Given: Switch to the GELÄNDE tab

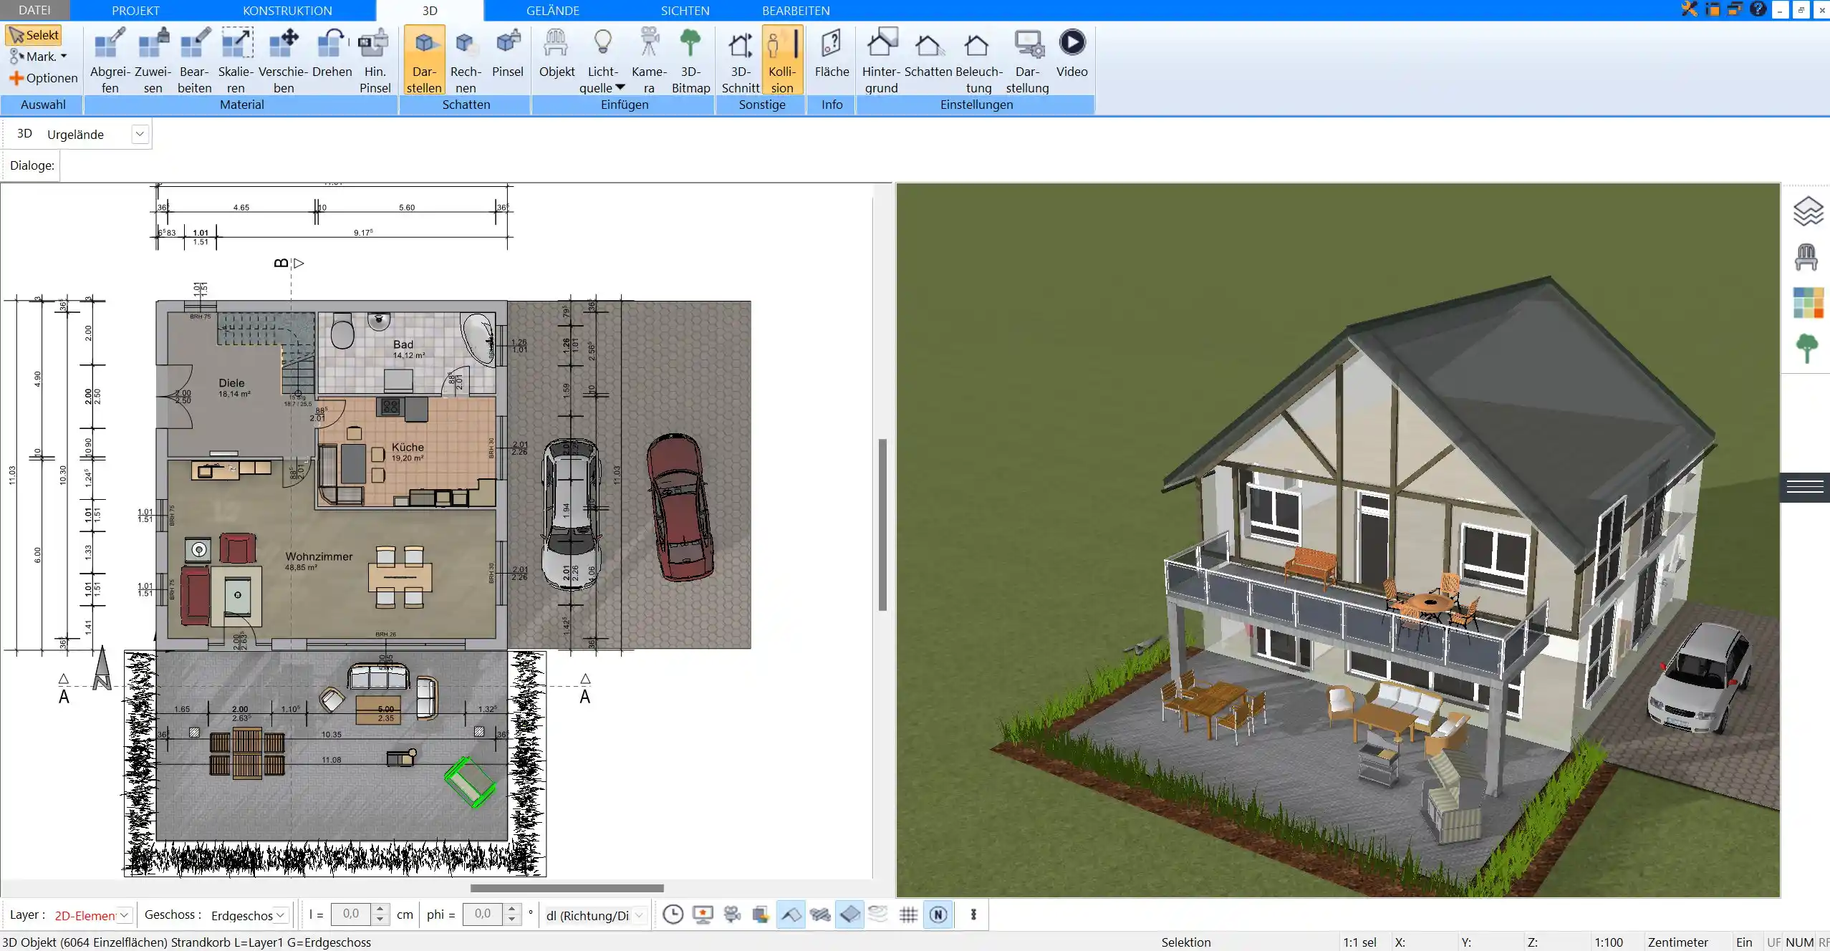Looking at the screenshot, I should pos(553,11).
